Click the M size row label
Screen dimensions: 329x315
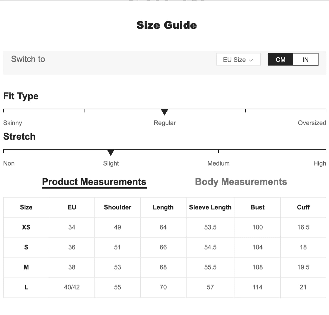pyautogui.click(x=26, y=267)
